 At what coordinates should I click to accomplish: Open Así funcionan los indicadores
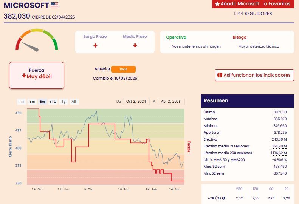[x=254, y=75]
